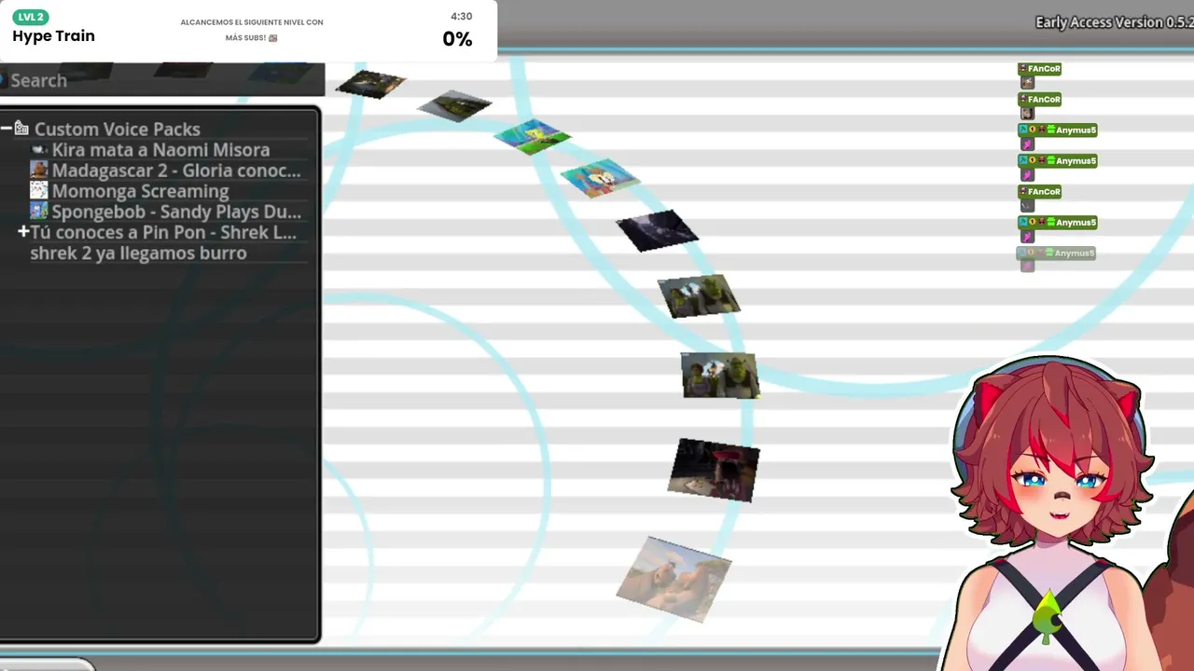Click 'ALCANCEMOS EL SIGUIENTE NIVEL CON MÁS SUBS!' text

coord(252,30)
